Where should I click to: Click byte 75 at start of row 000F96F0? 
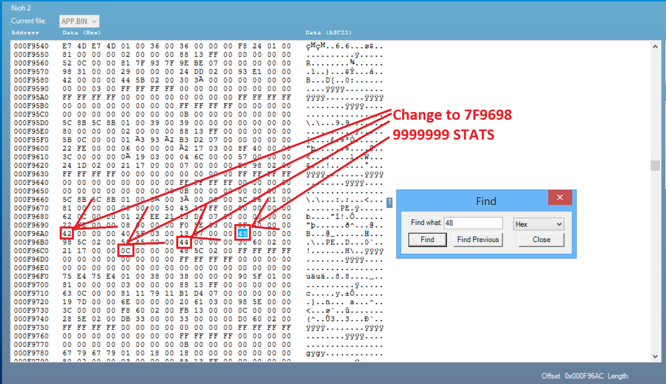coord(67,276)
